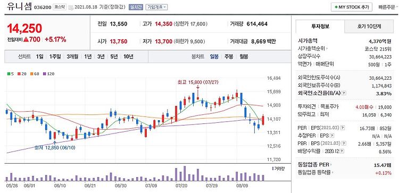Select the 1일 line chart period
The width and height of the screenshot is (399, 193).
[x=40, y=56]
